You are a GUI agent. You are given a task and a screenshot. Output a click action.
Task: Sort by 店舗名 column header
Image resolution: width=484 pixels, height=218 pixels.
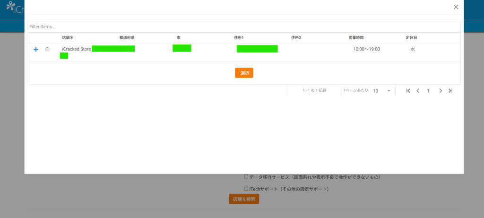click(68, 38)
